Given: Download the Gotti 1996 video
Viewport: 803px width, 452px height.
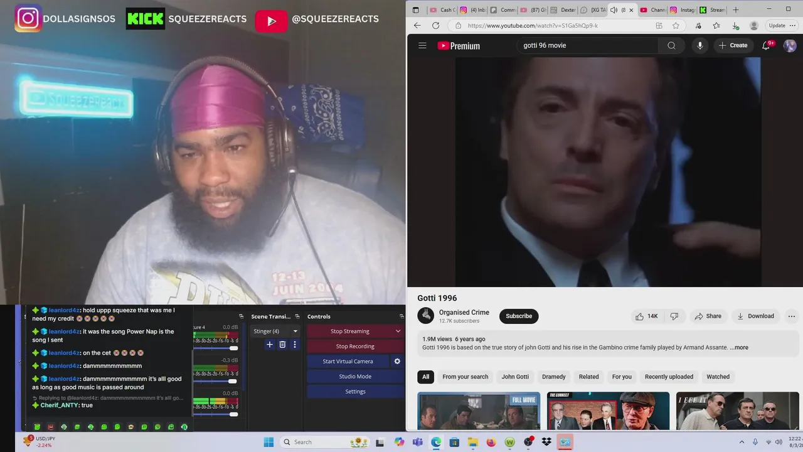Looking at the screenshot, I should [x=755, y=316].
